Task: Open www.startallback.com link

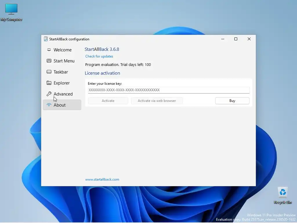Action: tap(102, 179)
